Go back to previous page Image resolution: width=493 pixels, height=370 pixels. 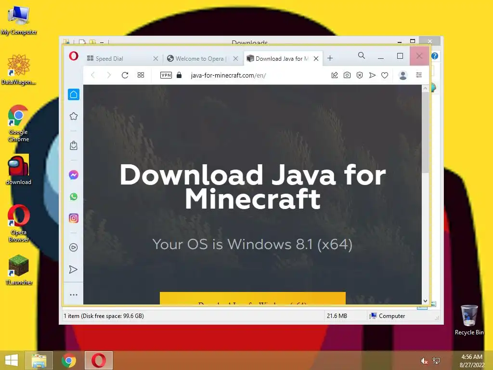pyautogui.click(x=93, y=75)
